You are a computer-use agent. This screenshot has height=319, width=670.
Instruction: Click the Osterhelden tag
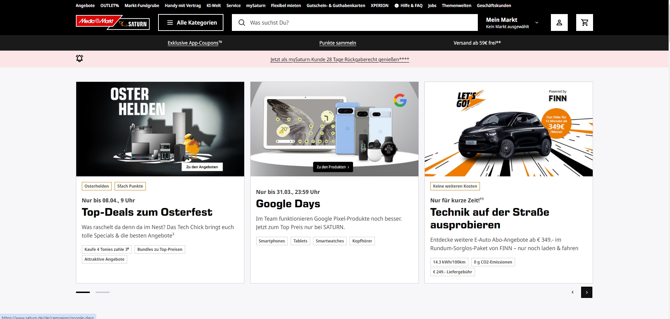tap(97, 186)
